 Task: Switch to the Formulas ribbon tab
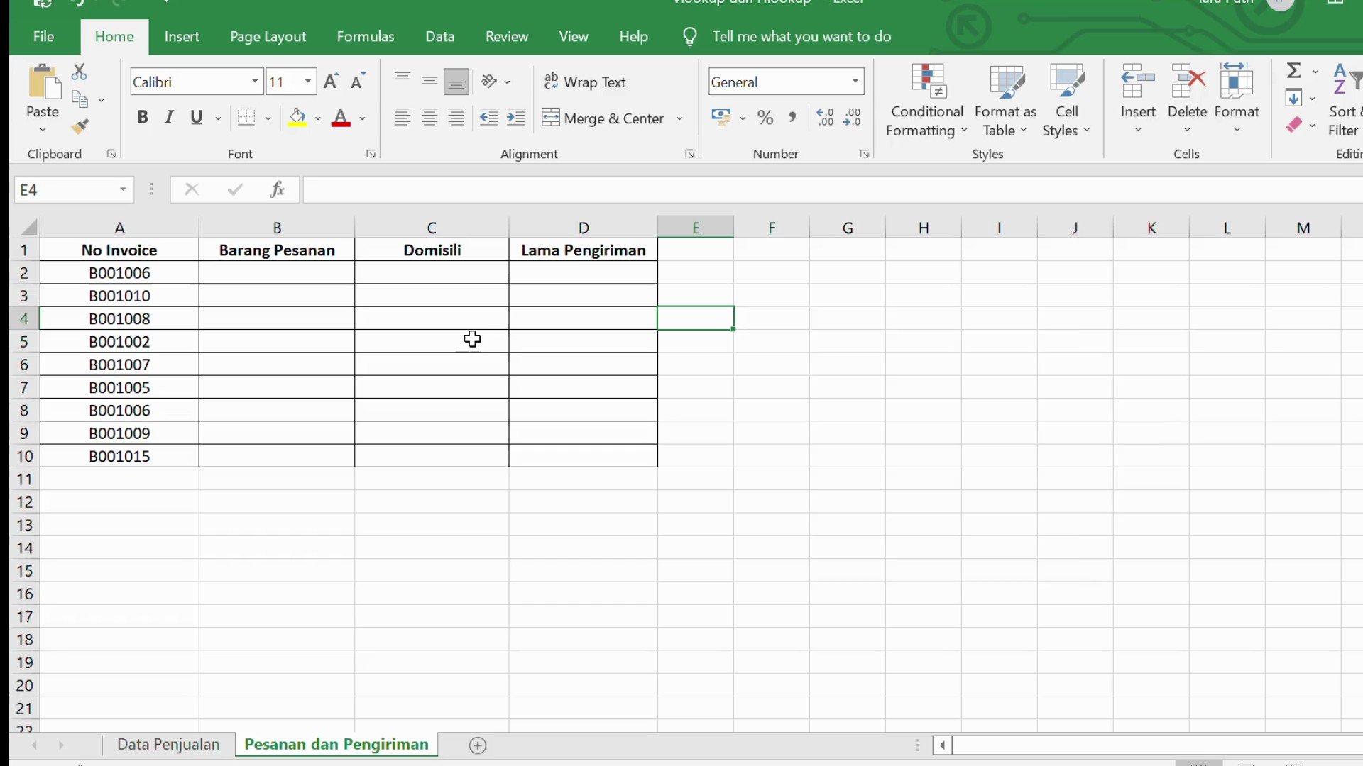(x=365, y=36)
